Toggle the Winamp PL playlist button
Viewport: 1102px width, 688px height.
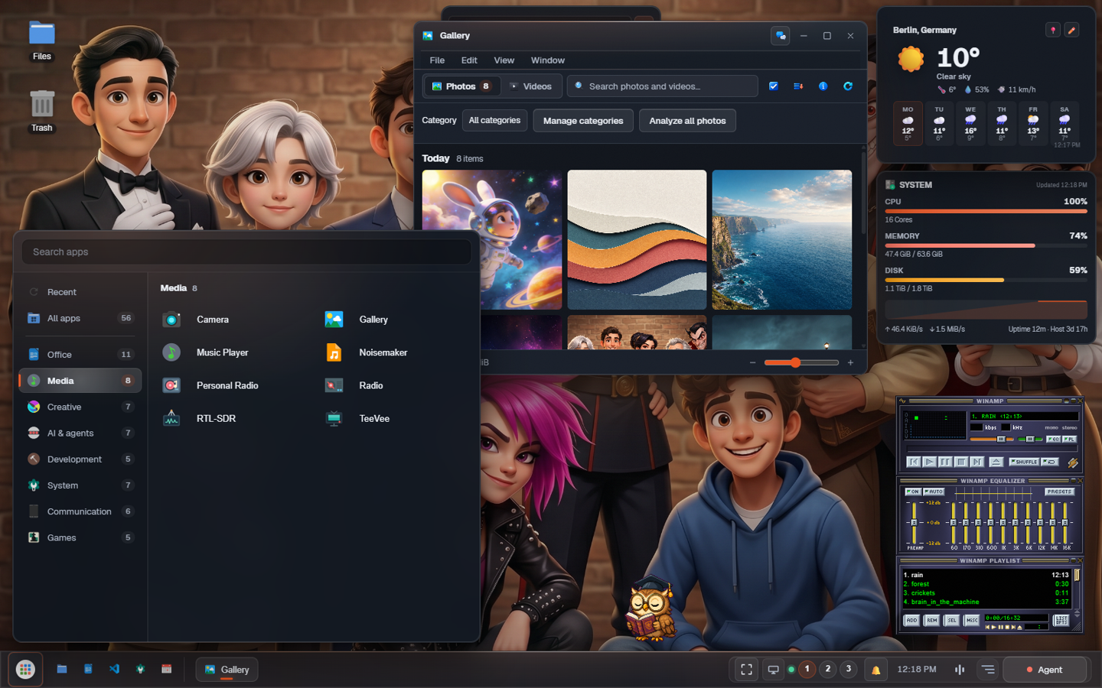1069,440
